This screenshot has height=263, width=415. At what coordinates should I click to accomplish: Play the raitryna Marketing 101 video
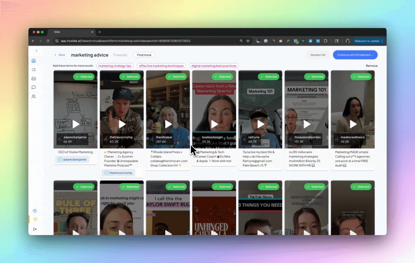pyautogui.click(x=260, y=124)
